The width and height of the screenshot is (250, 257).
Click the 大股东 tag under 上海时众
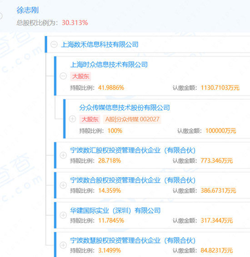coord(80,77)
